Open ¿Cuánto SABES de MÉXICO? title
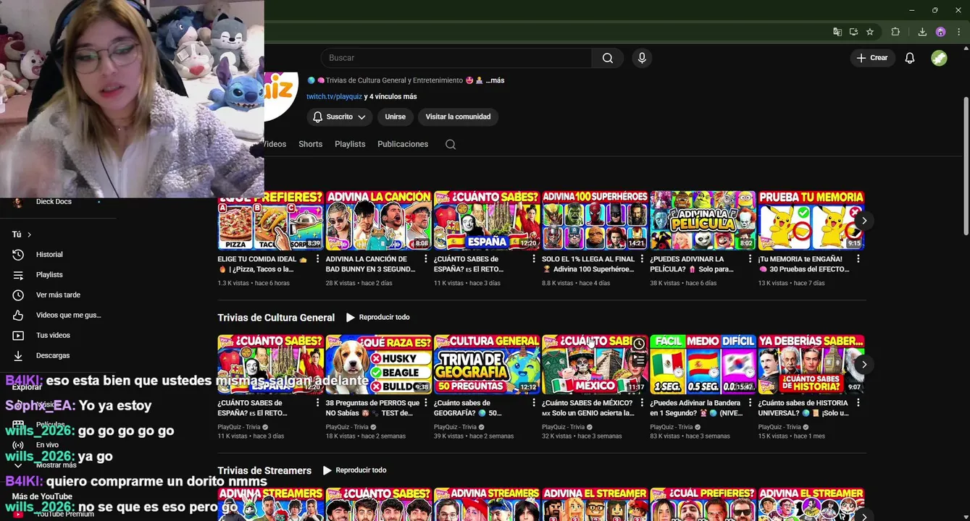 click(x=588, y=408)
